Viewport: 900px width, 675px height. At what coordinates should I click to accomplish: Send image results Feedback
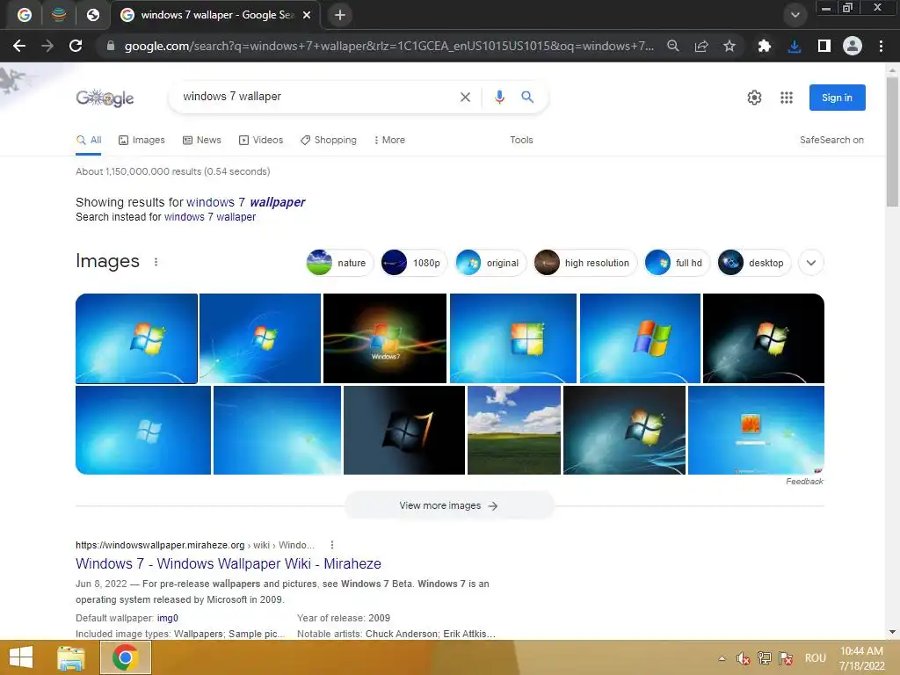click(x=804, y=482)
